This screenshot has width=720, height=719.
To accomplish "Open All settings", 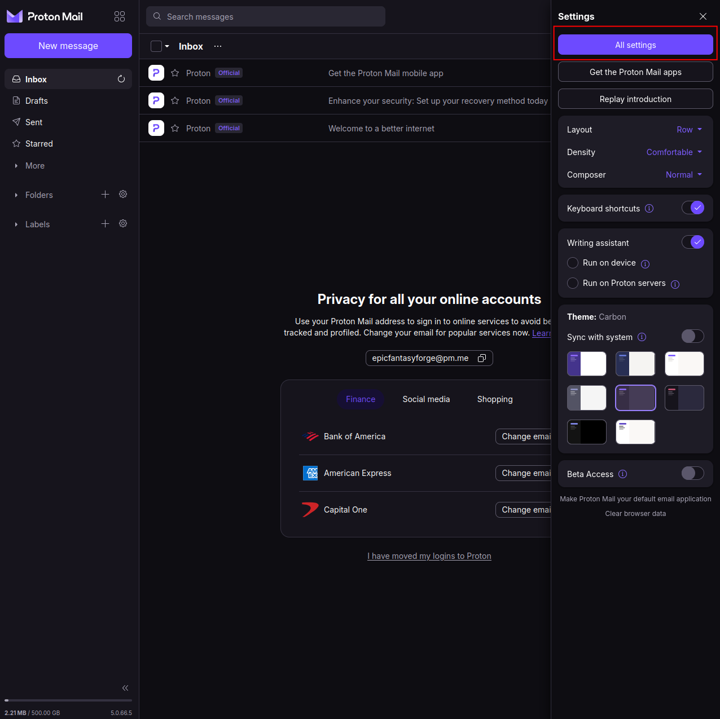I will (635, 45).
